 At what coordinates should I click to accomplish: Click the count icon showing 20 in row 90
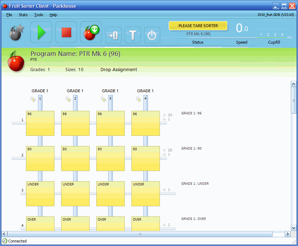(x=164, y=150)
